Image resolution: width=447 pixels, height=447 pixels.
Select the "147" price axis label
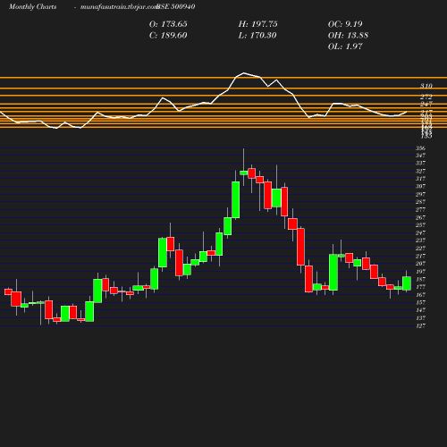(420, 310)
